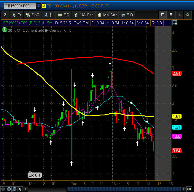This screenshot has width=194, height=192.
Task: Open the MA Crtr study set
Action: point(107,15)
